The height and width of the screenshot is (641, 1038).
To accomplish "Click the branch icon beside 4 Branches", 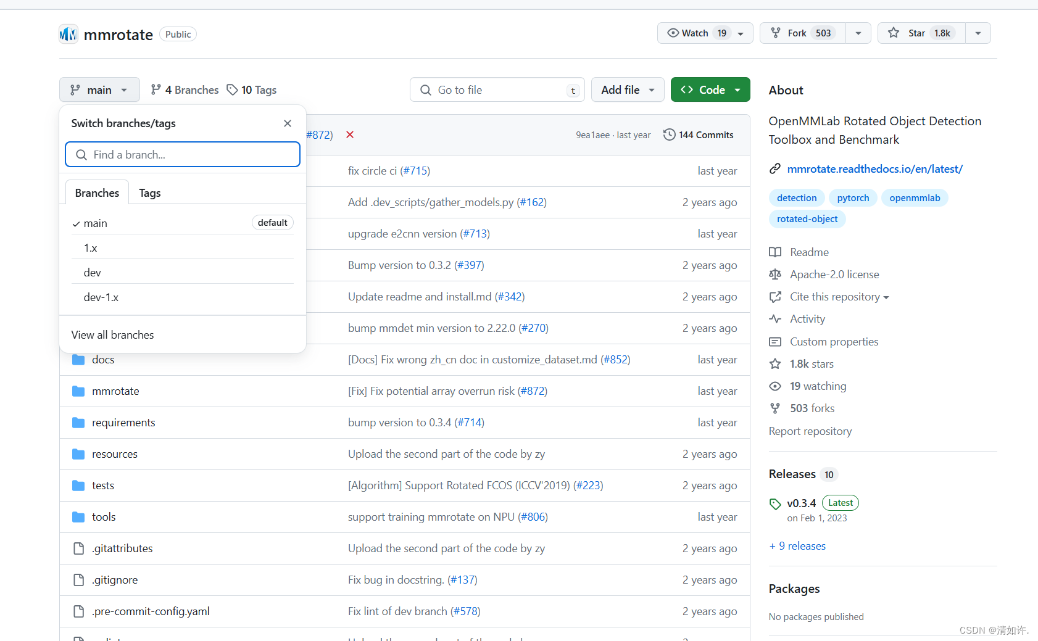I will pyautogui.click(x=156, y=90).
